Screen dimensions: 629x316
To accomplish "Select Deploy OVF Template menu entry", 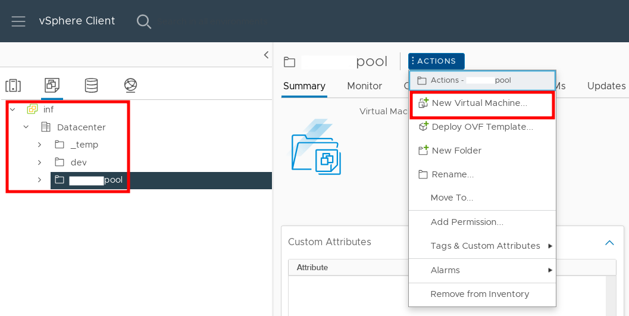I will [x=482, y=127].
